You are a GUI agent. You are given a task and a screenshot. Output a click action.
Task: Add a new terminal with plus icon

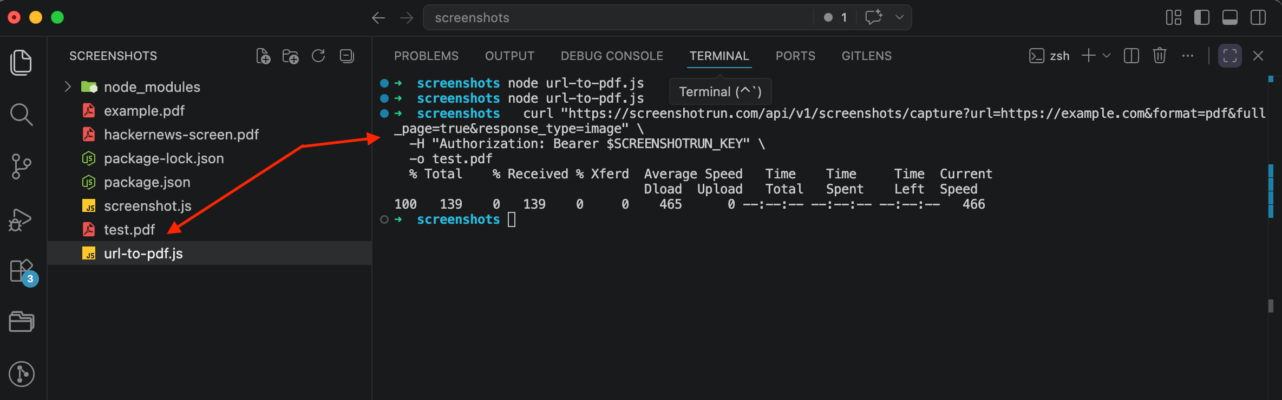click(x=1088, y=56)
